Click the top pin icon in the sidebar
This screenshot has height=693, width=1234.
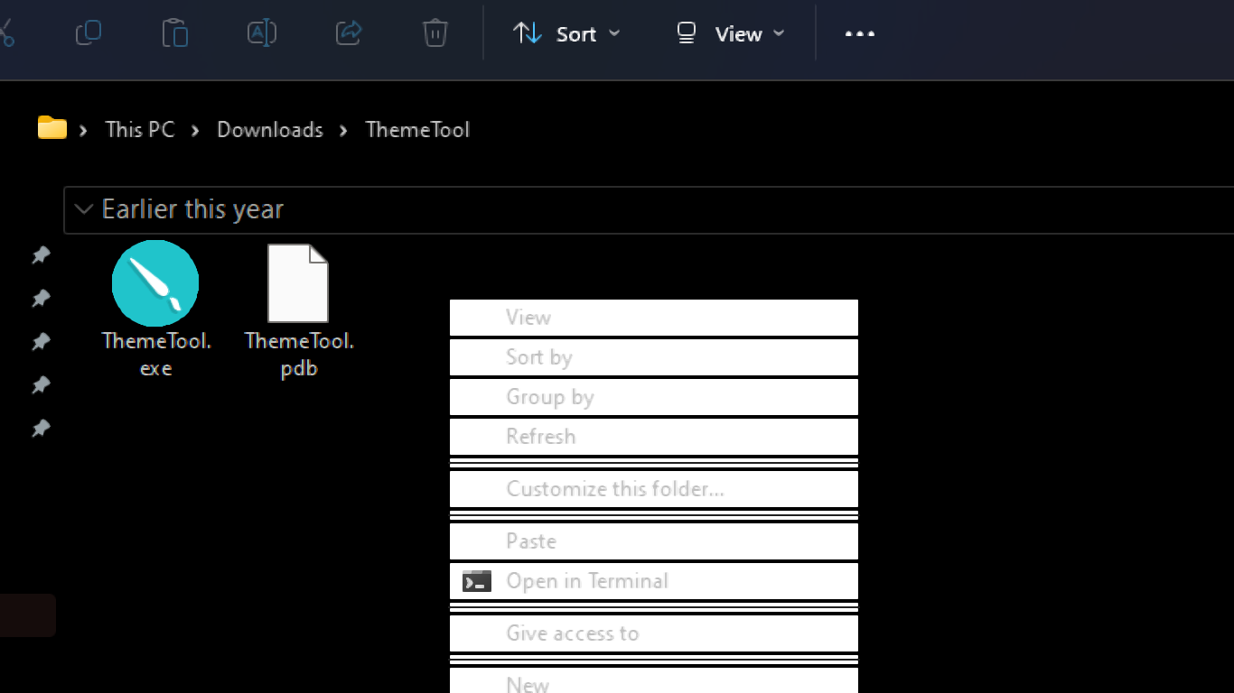(x=40, y=254)
